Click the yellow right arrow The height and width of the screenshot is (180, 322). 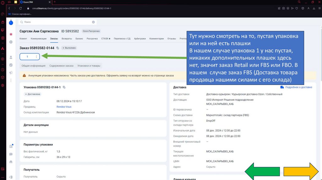click(302, 172)
